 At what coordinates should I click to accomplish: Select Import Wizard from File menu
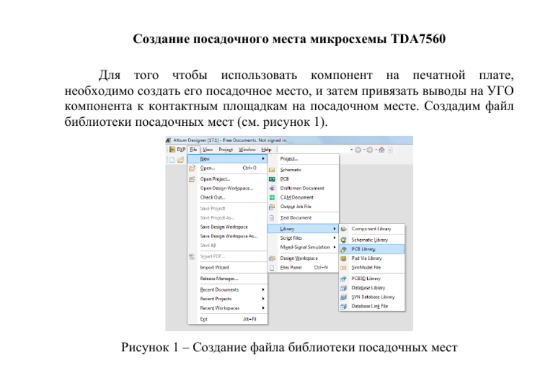pos(215,268)
